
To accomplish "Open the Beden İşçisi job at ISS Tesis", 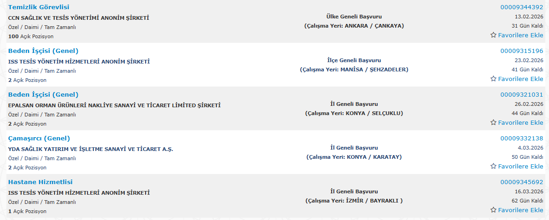I will [43, 51].
